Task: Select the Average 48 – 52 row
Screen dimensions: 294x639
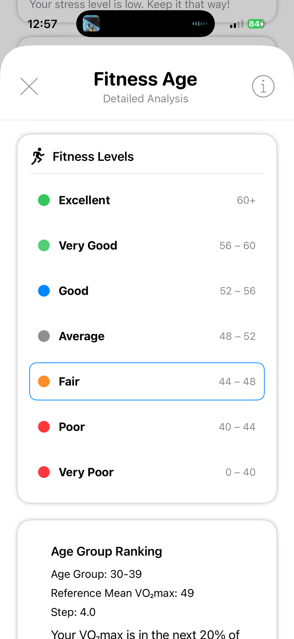Action: click(147, 336)
